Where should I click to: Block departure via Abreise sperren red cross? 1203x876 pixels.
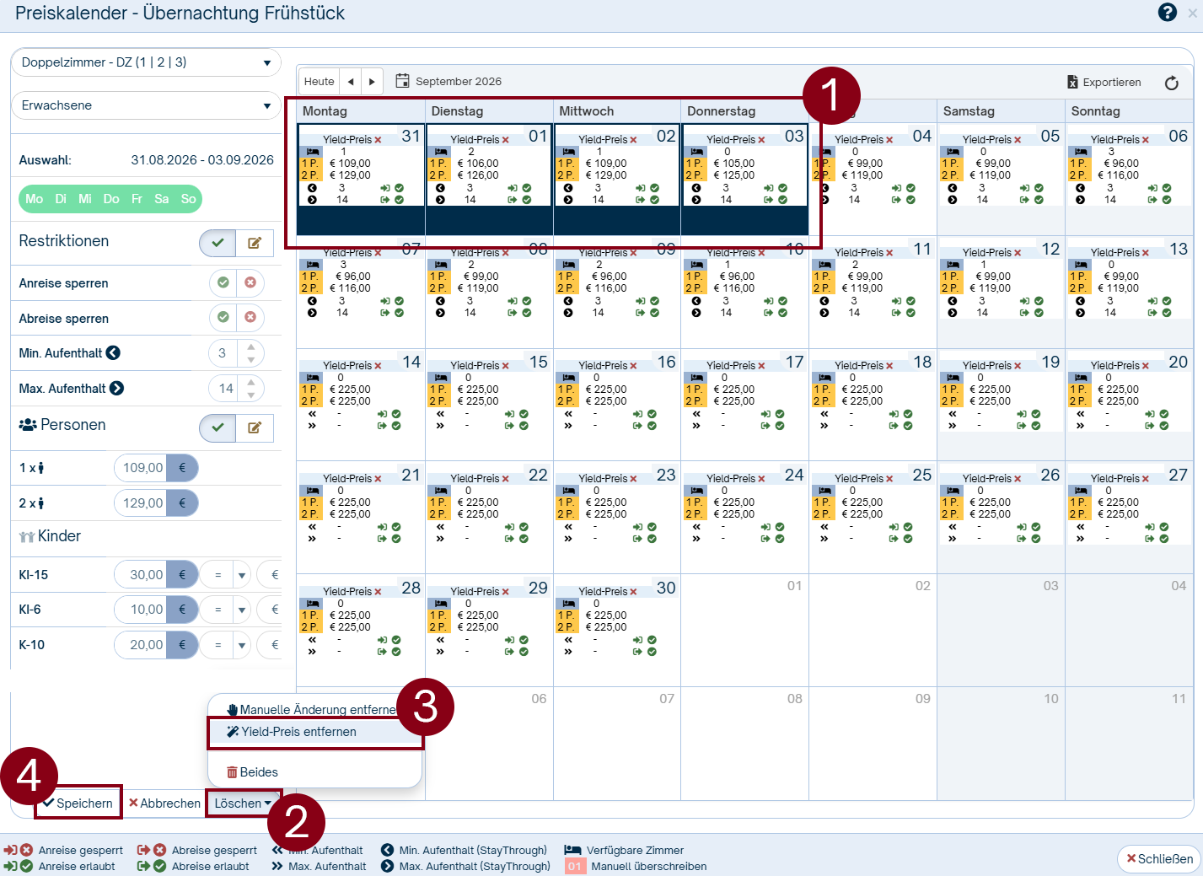(250, 318)
